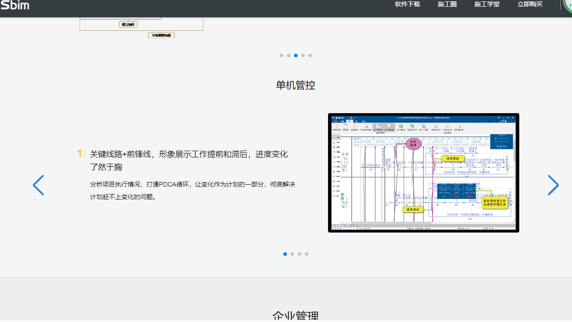Click 立即购买 to purchase
The image size is (572, 322).
coord(530,4)
